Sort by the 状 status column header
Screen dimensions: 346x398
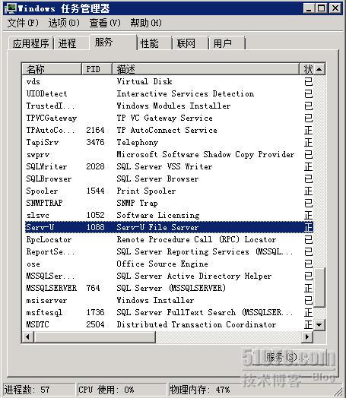click(x=308, y=69)
